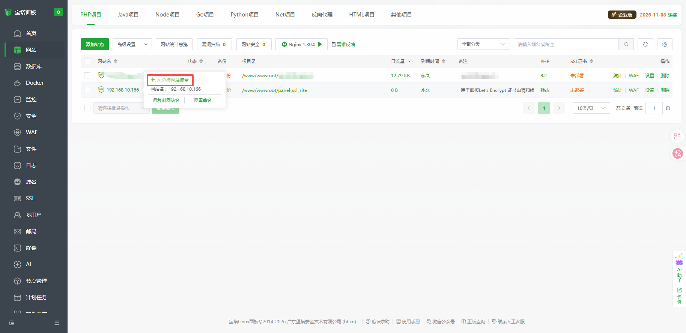Open the 安全 security shield icon
This screenshot has width=686, height=333.
17,116
